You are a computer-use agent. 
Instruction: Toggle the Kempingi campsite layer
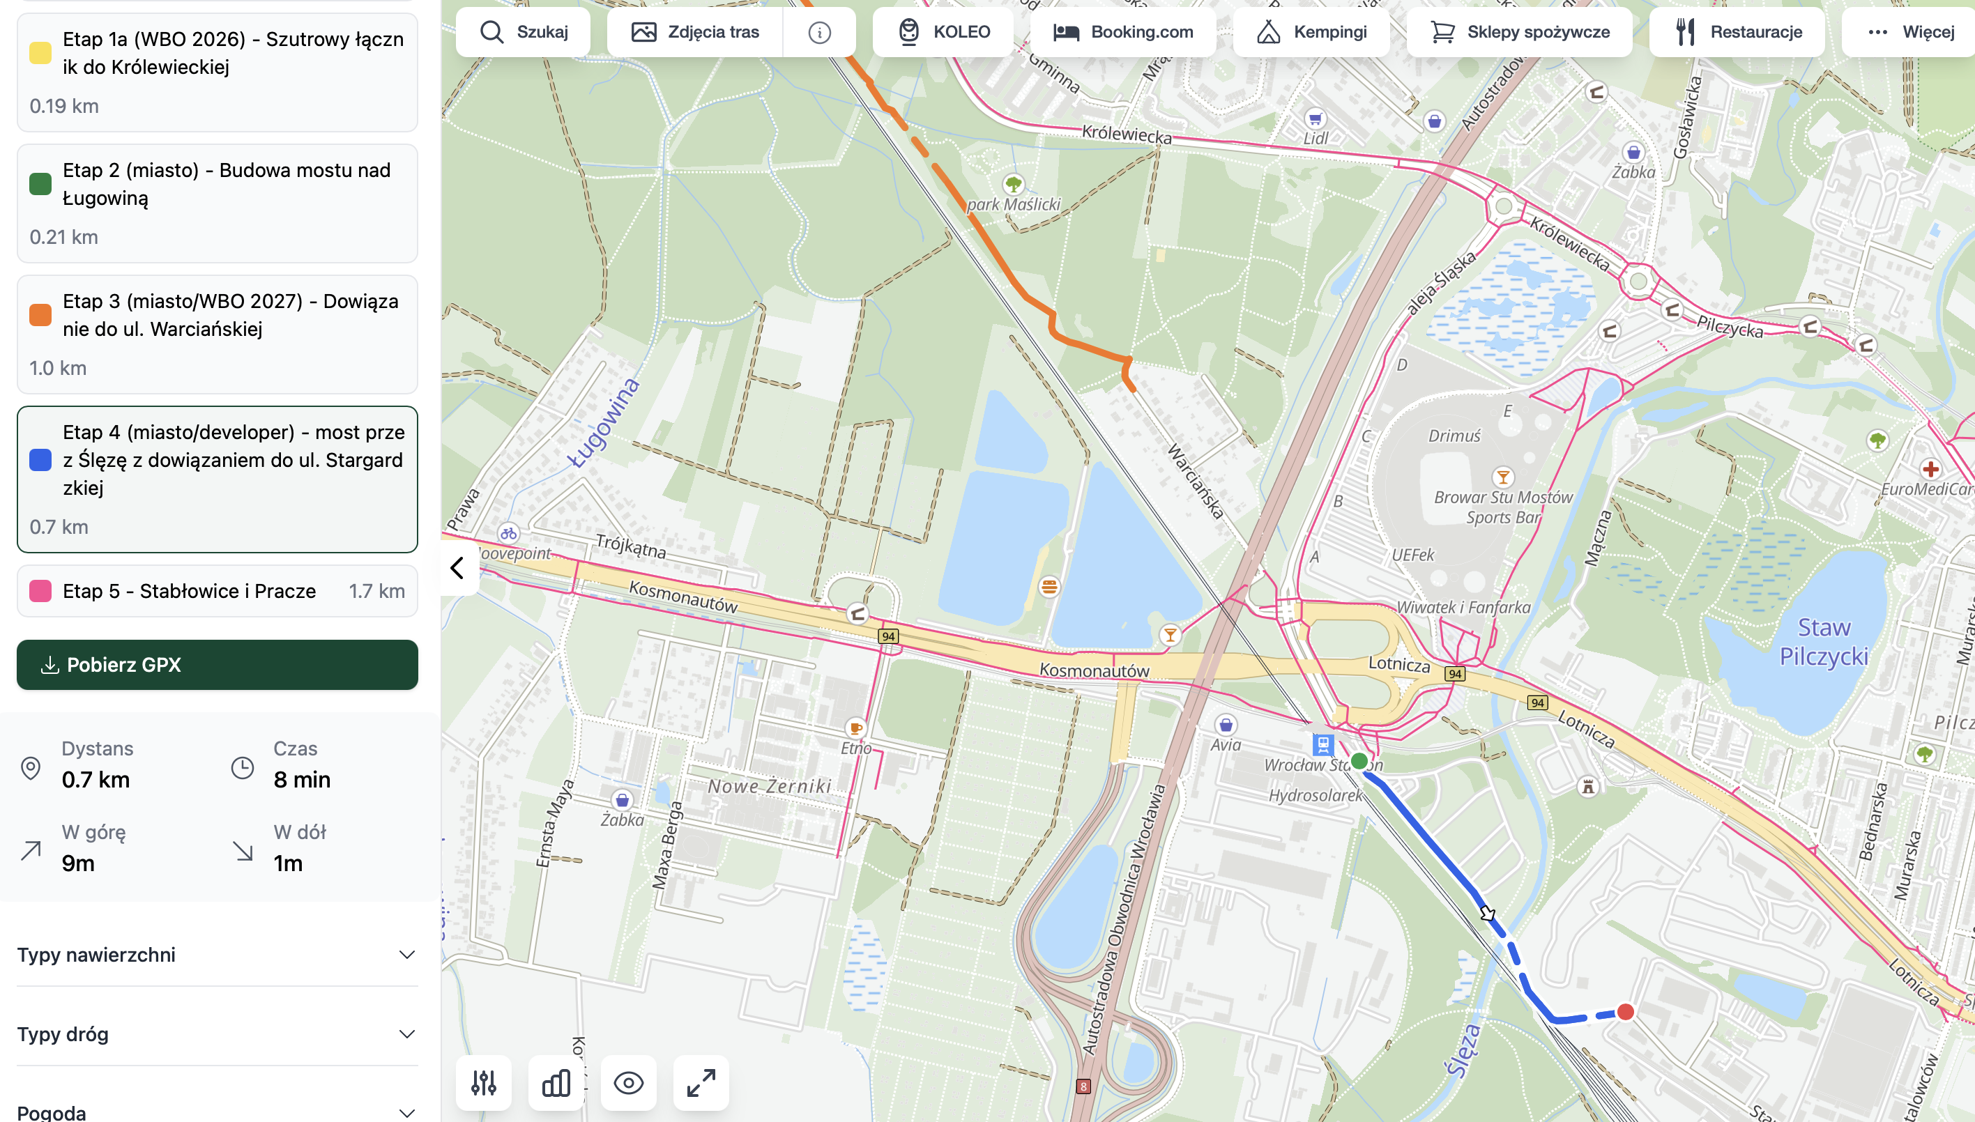pos(1311,32)
